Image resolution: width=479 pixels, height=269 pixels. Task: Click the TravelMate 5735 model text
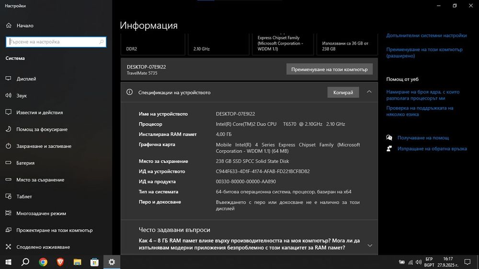(x=142, y=73)
